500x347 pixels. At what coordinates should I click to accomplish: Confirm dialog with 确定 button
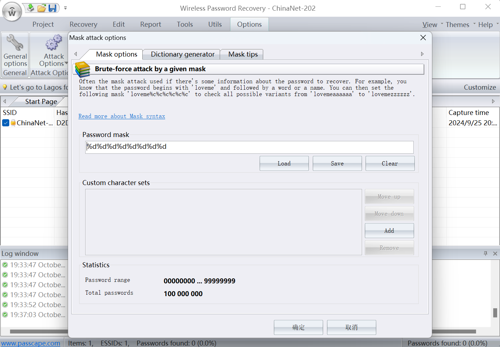point(298,327)
